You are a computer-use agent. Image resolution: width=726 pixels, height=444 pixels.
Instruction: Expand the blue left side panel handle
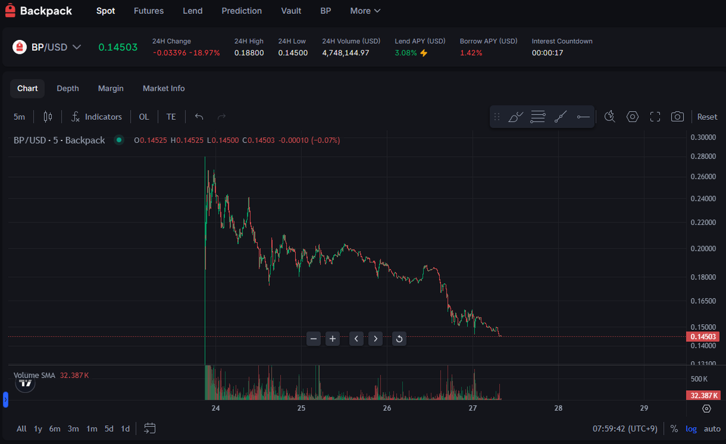pyautogui.click(x=5, y=399)
